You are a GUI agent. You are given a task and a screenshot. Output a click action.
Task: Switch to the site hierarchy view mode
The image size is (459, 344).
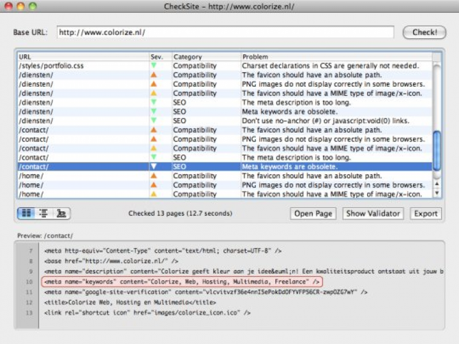61,213
